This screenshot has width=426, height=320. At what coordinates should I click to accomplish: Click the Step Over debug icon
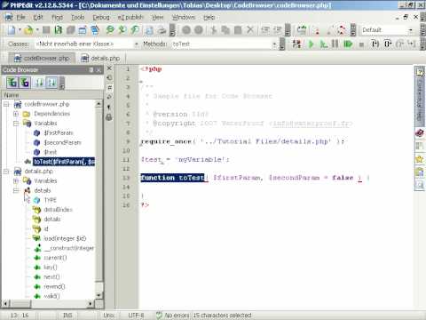[x=388, y=44]
